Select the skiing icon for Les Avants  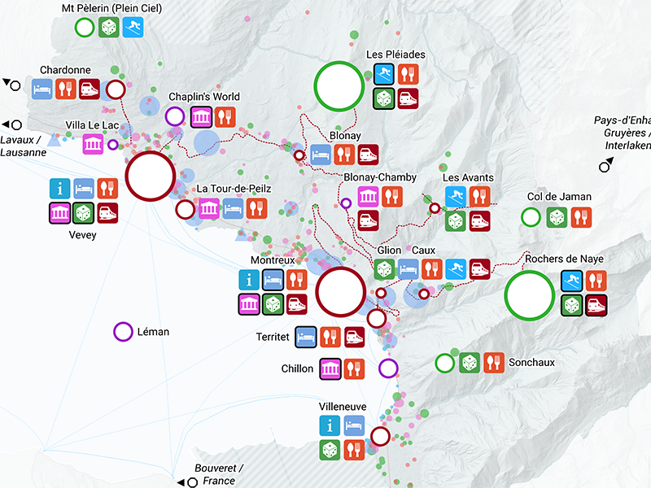456,196
